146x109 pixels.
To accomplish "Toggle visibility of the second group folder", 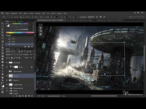I will click(7, 91).
